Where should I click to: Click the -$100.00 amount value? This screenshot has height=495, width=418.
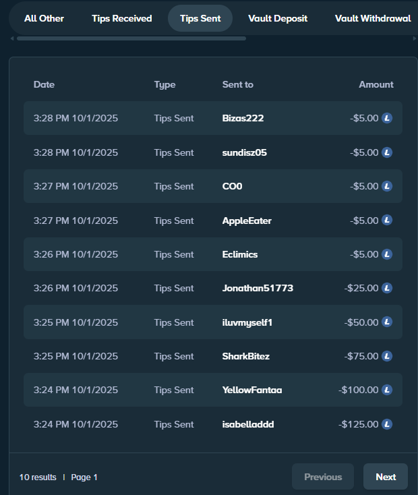coord(358,390)
